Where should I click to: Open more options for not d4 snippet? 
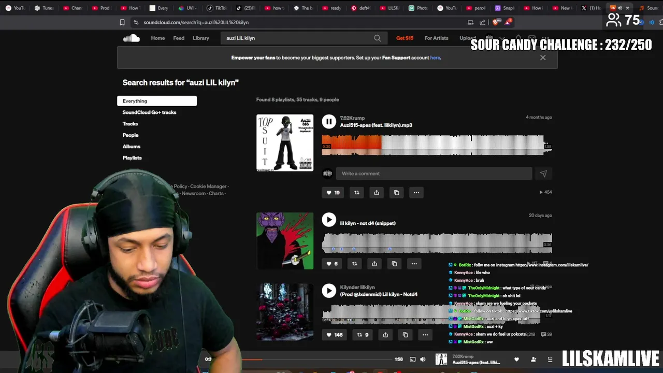tap(414, 264)
